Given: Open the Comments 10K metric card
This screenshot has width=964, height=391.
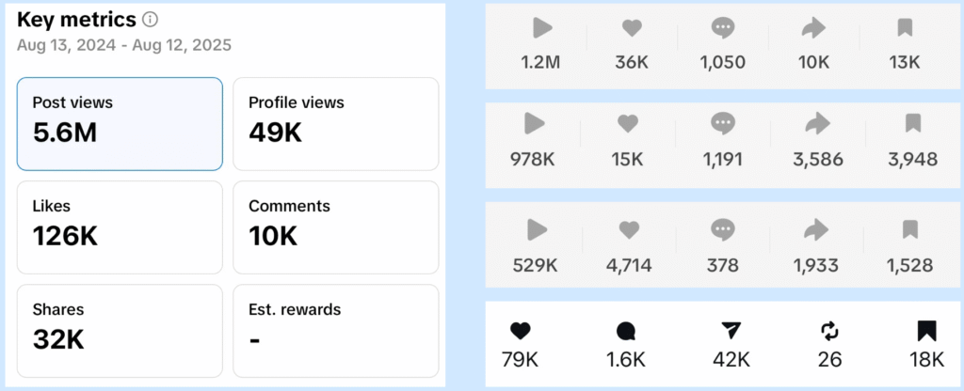Looking at the screenshot, I should coord(336,227).
